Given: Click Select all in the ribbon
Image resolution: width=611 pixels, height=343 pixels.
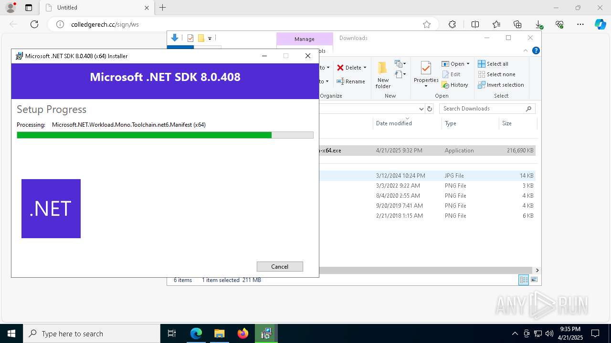Looking at the screenshot, I should tap(493, 64).
